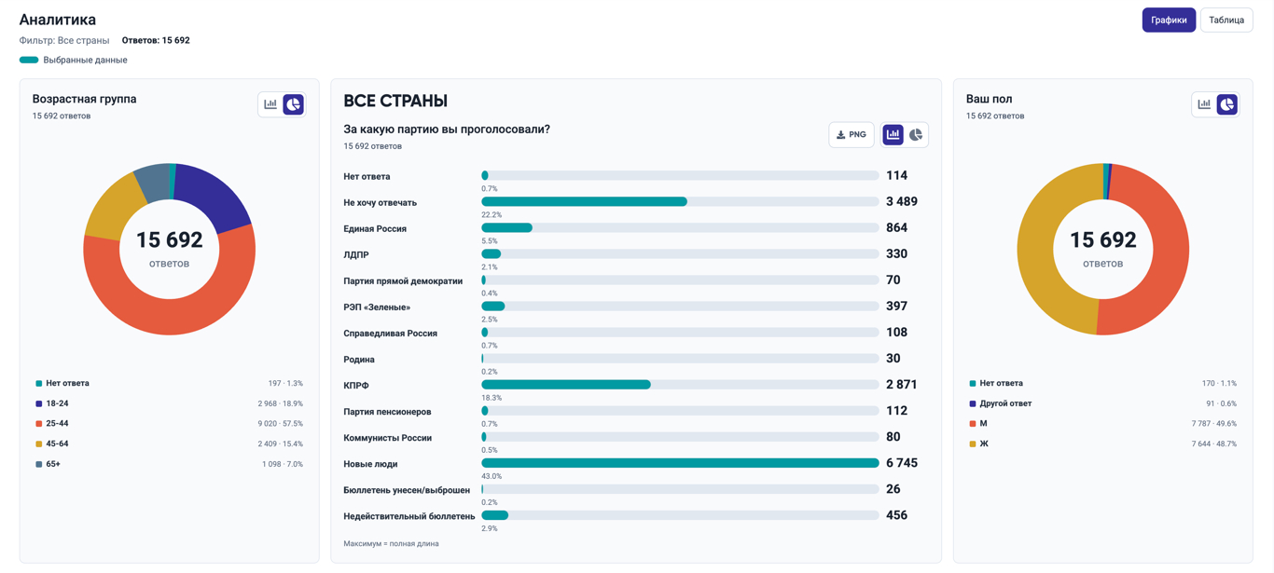The image size is (1274, 573).
Task: Click the РЭП «Зеленые» label
Action: pyautogui.click(x=377, y=307)
